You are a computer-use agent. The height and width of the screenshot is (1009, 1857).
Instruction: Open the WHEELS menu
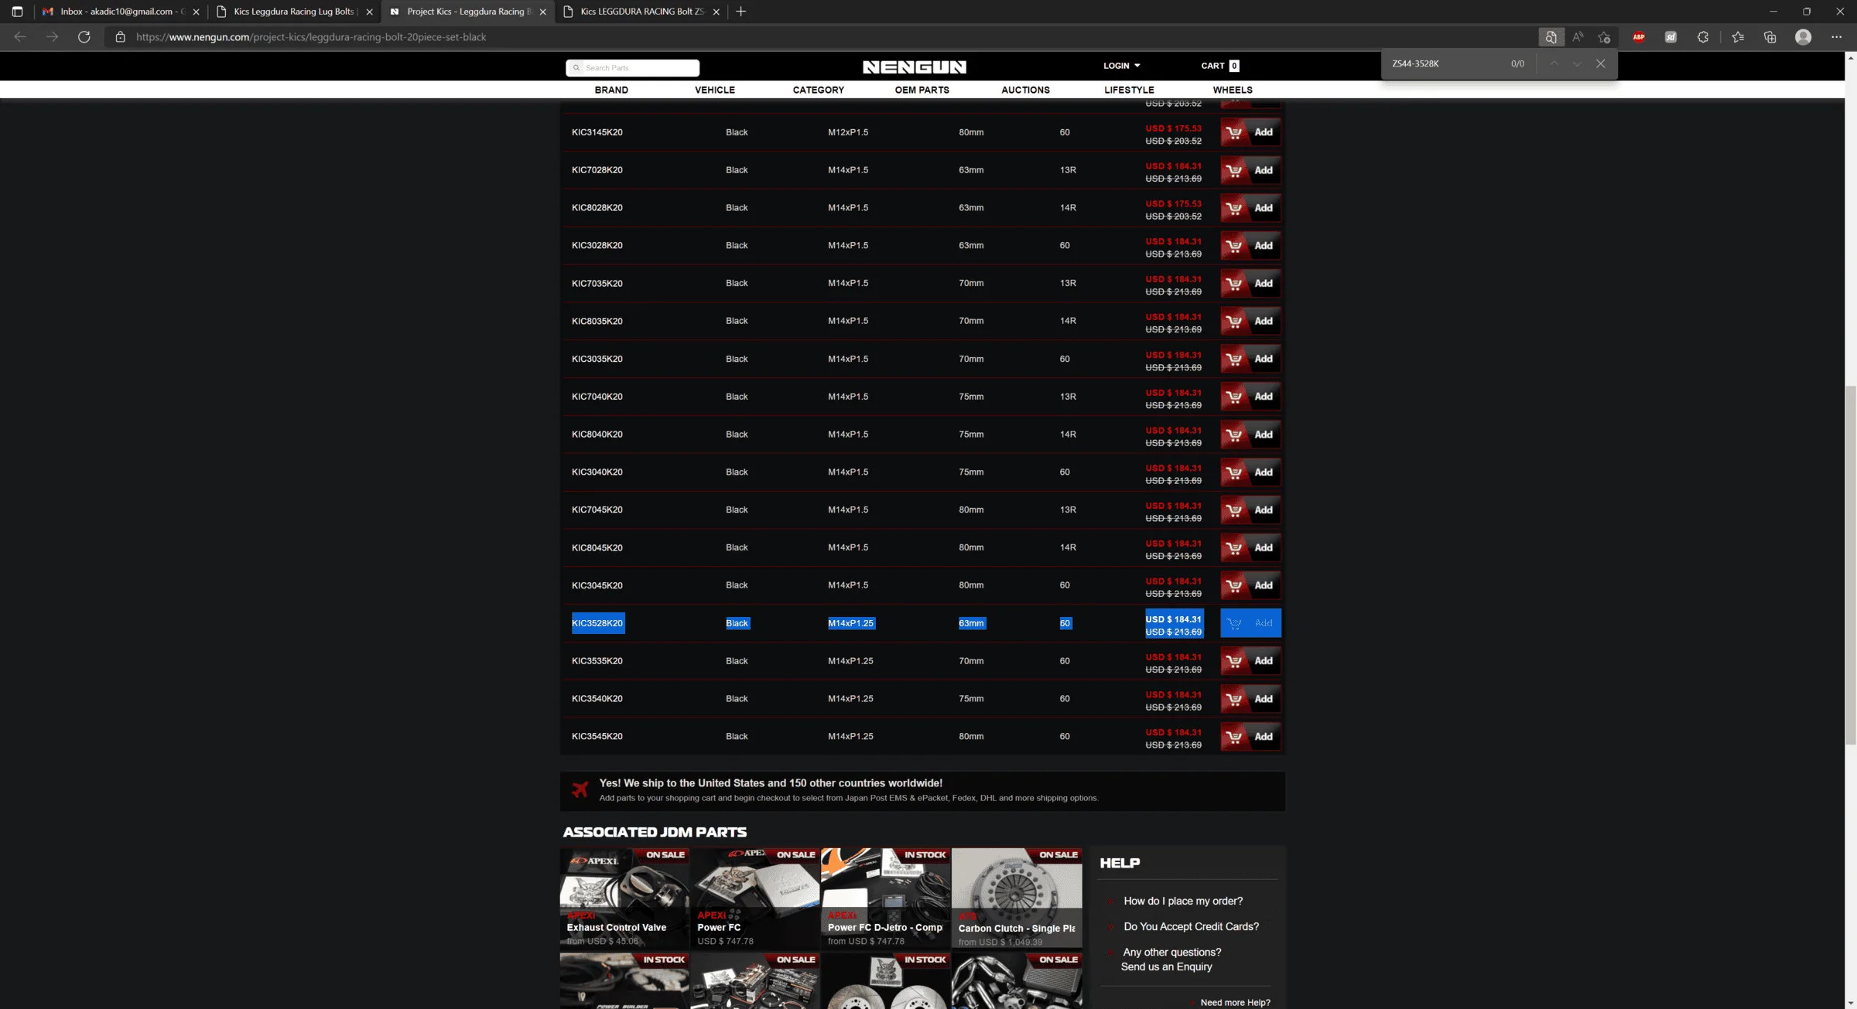click(1233, 90)
